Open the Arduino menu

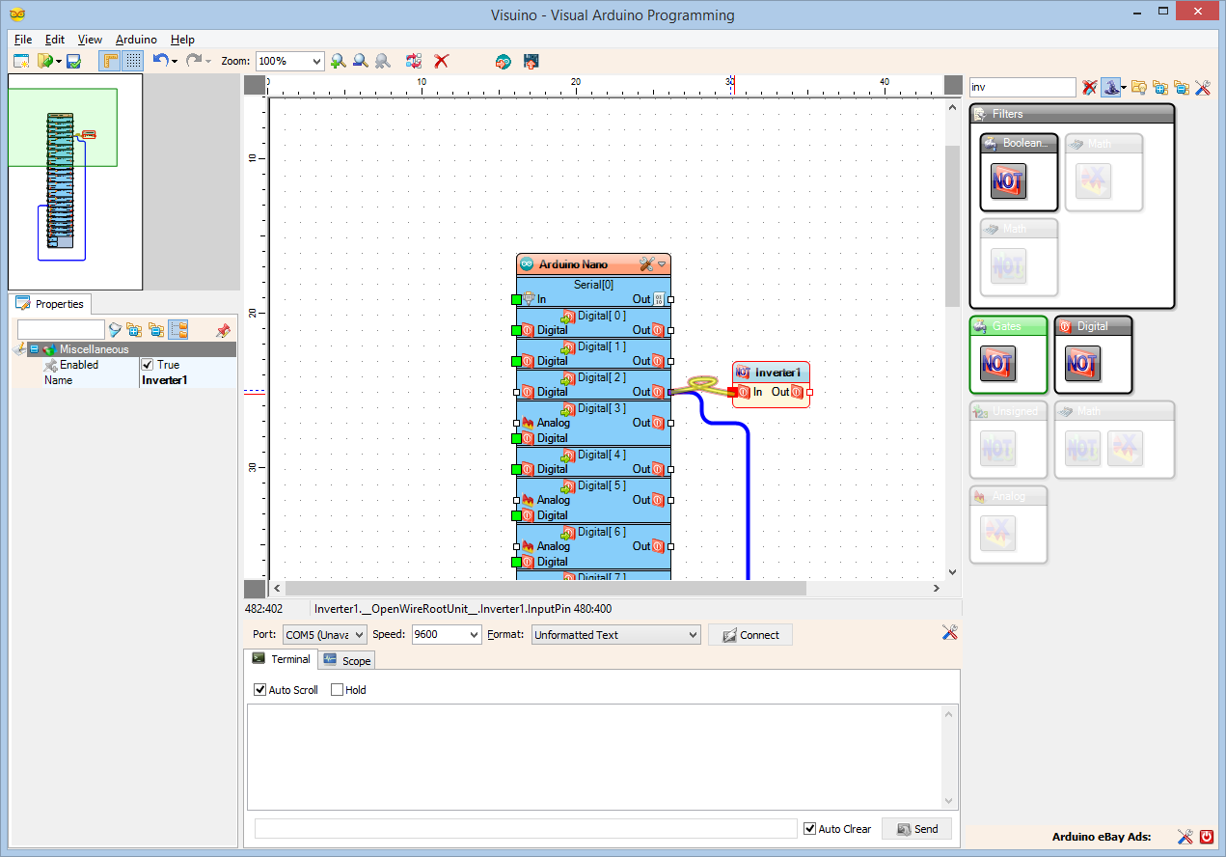[135, 40]
